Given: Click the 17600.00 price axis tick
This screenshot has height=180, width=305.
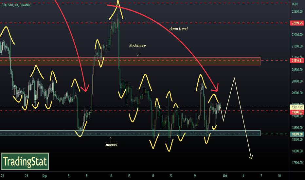Looking at the screenshot, I should 297,163.
